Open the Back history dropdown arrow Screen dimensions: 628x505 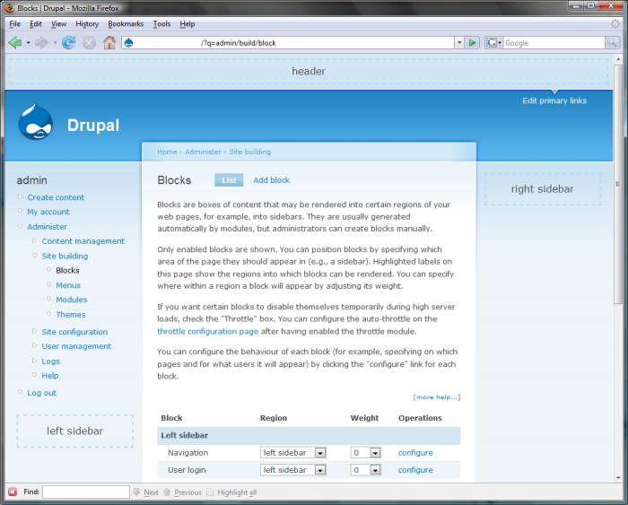click(x=28, y=43)
